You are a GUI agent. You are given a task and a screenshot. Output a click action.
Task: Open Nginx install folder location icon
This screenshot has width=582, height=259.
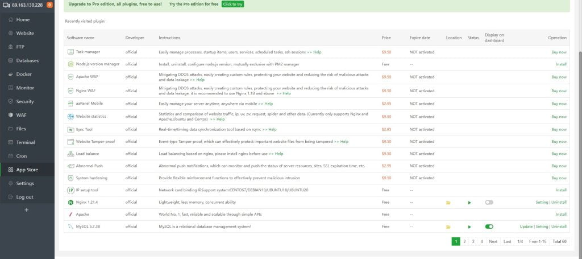448,202
